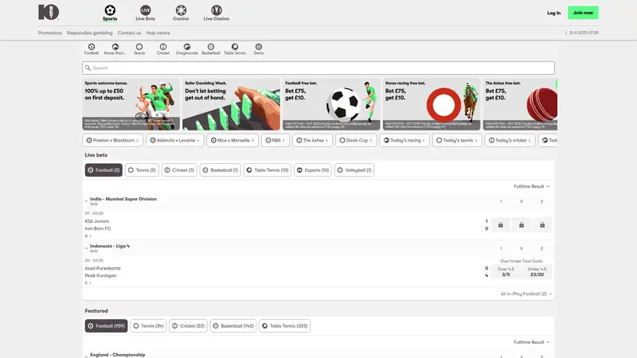Open the Help centre link
Screen dimensions: 637x358
(x=158, y=33)
